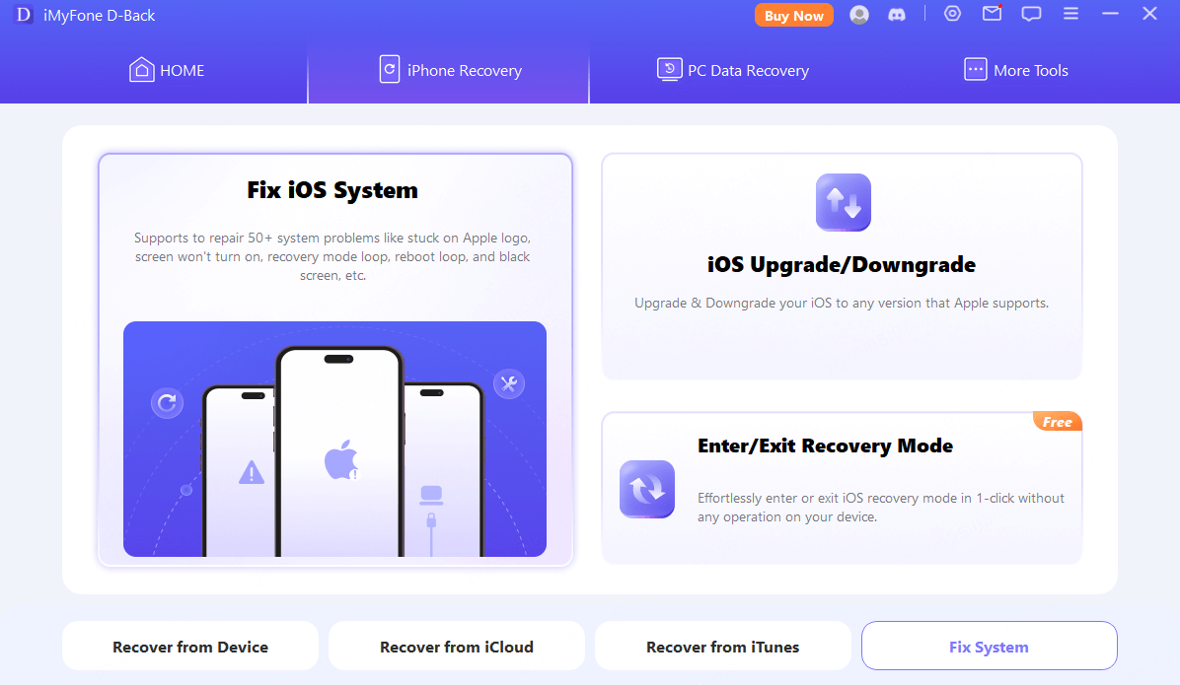1180x685 pixels.
Task: Click the warning triangle on left phone
Action: 252,472
